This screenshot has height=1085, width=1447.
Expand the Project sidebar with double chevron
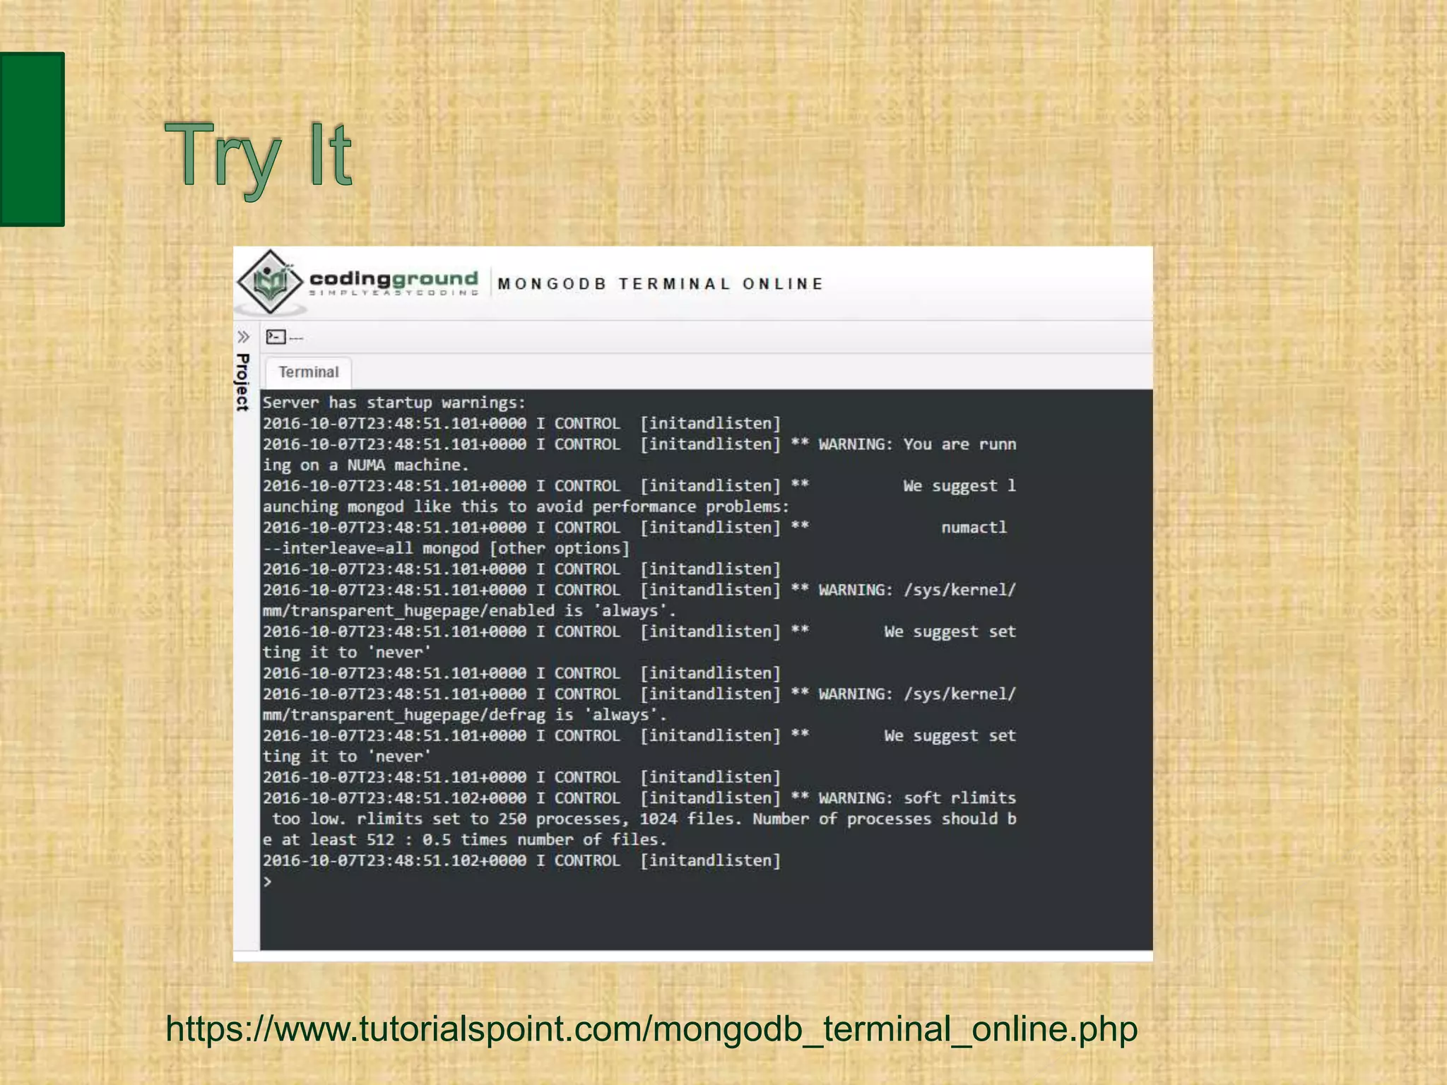pyautogui.click(x=244, y=337)
